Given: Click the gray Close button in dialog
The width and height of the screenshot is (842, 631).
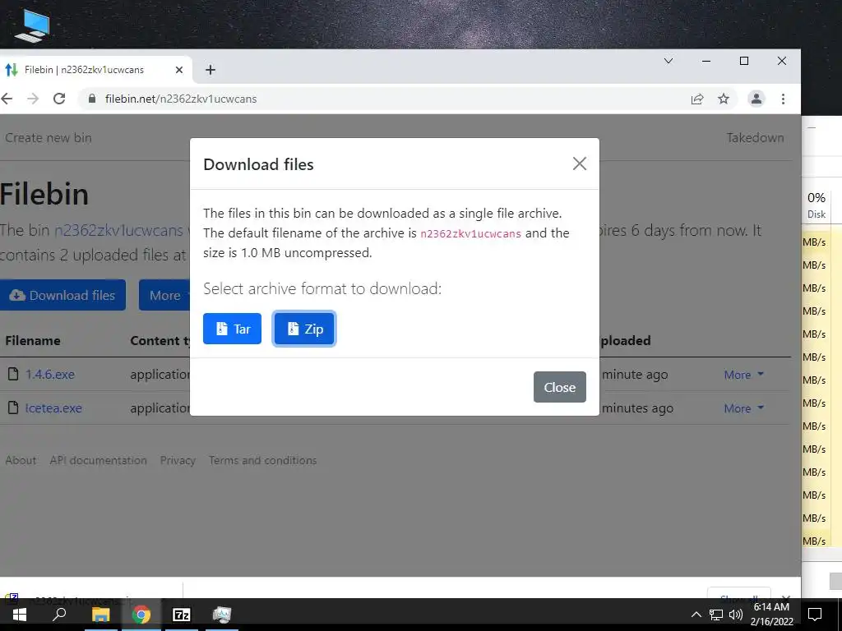Looking at the screenshot, I should pos(559,387).
